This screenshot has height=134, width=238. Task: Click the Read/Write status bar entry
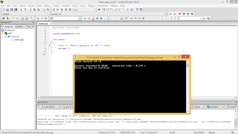pyautogui.click(x=199, y=133)
